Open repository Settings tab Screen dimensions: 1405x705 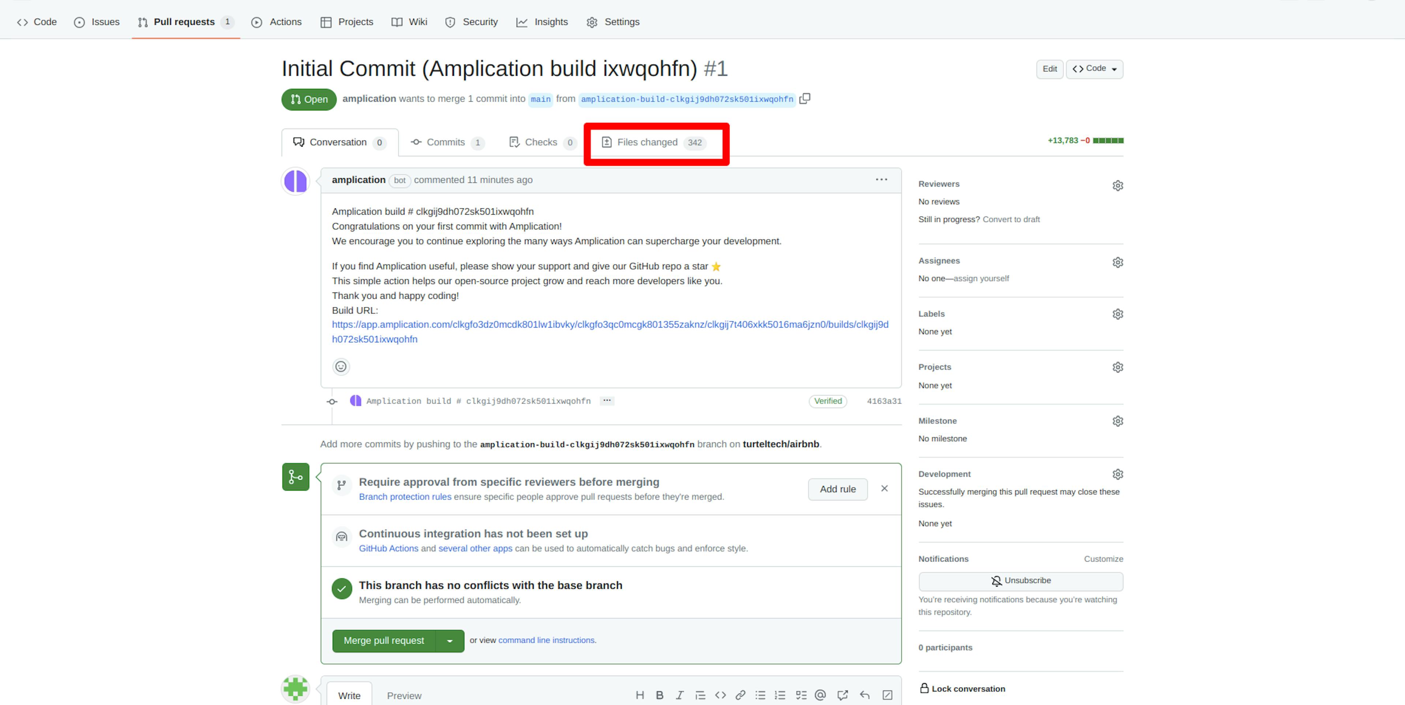click(613, 22)
